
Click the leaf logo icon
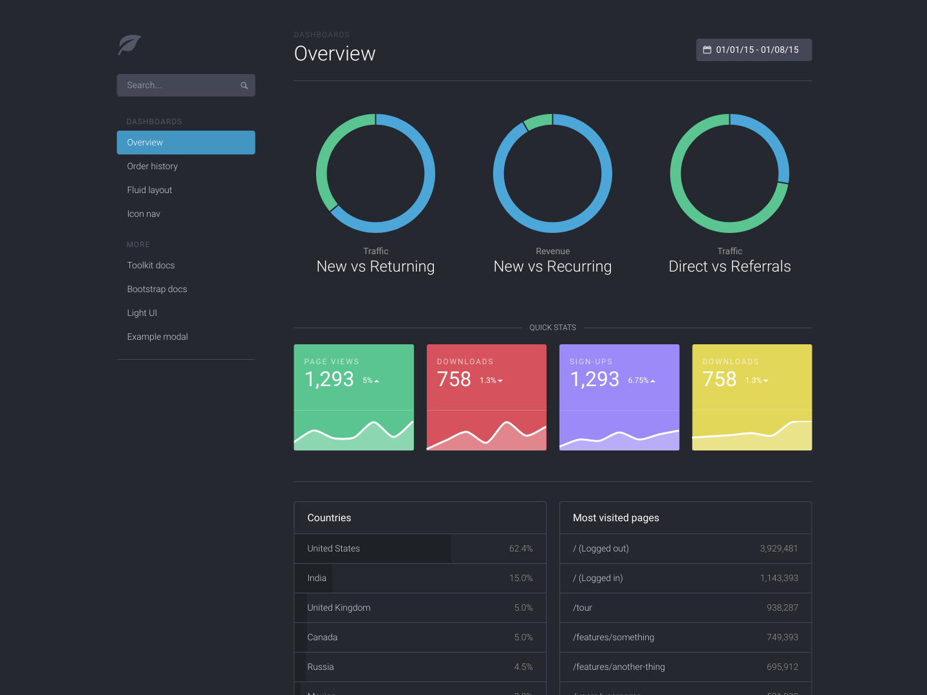click(x=129, y=44)
